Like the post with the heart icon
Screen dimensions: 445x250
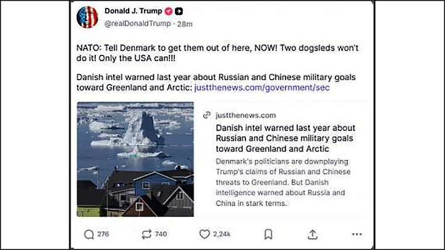coord(205,235)
